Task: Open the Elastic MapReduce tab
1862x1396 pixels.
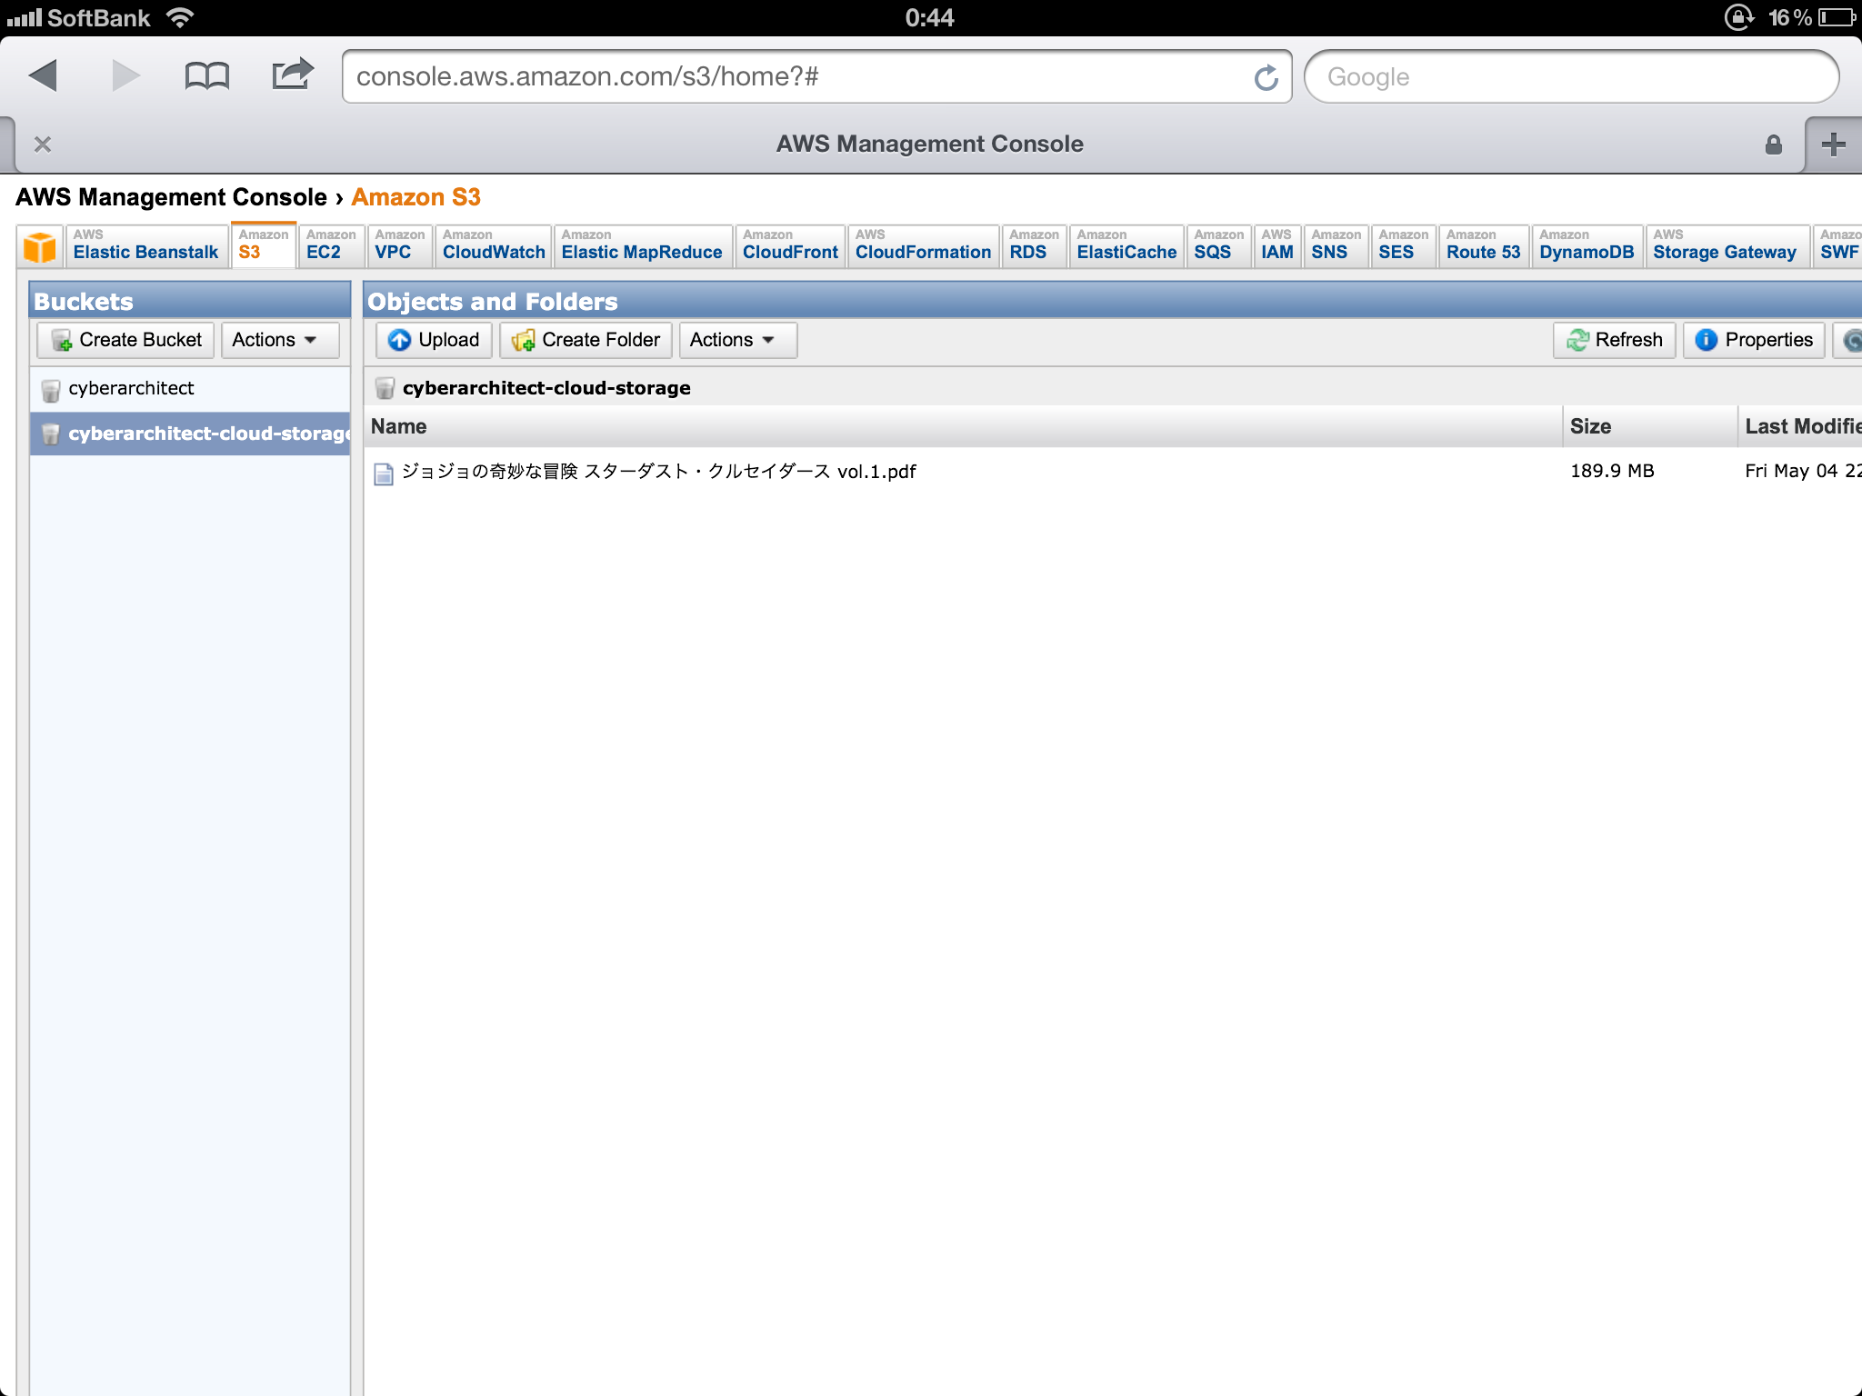Action: pyautogui.click(x=642, y=245)
